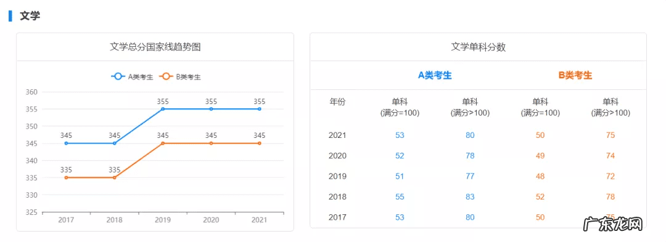
Task: Click chart title 文学总分国家线趋势图
Action: [x=155, y=47]
